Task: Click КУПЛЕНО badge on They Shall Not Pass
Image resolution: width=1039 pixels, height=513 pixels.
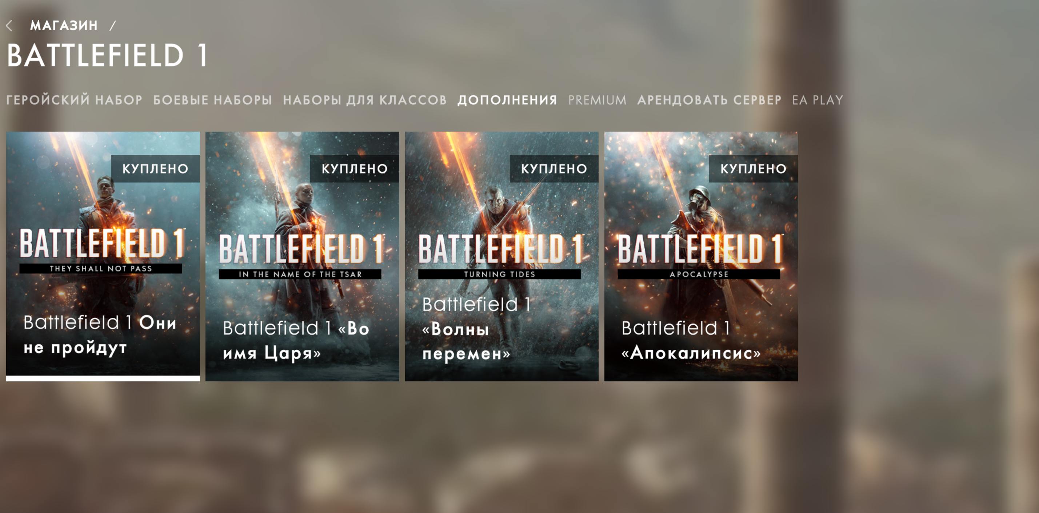Action: [x=155, y=169]
